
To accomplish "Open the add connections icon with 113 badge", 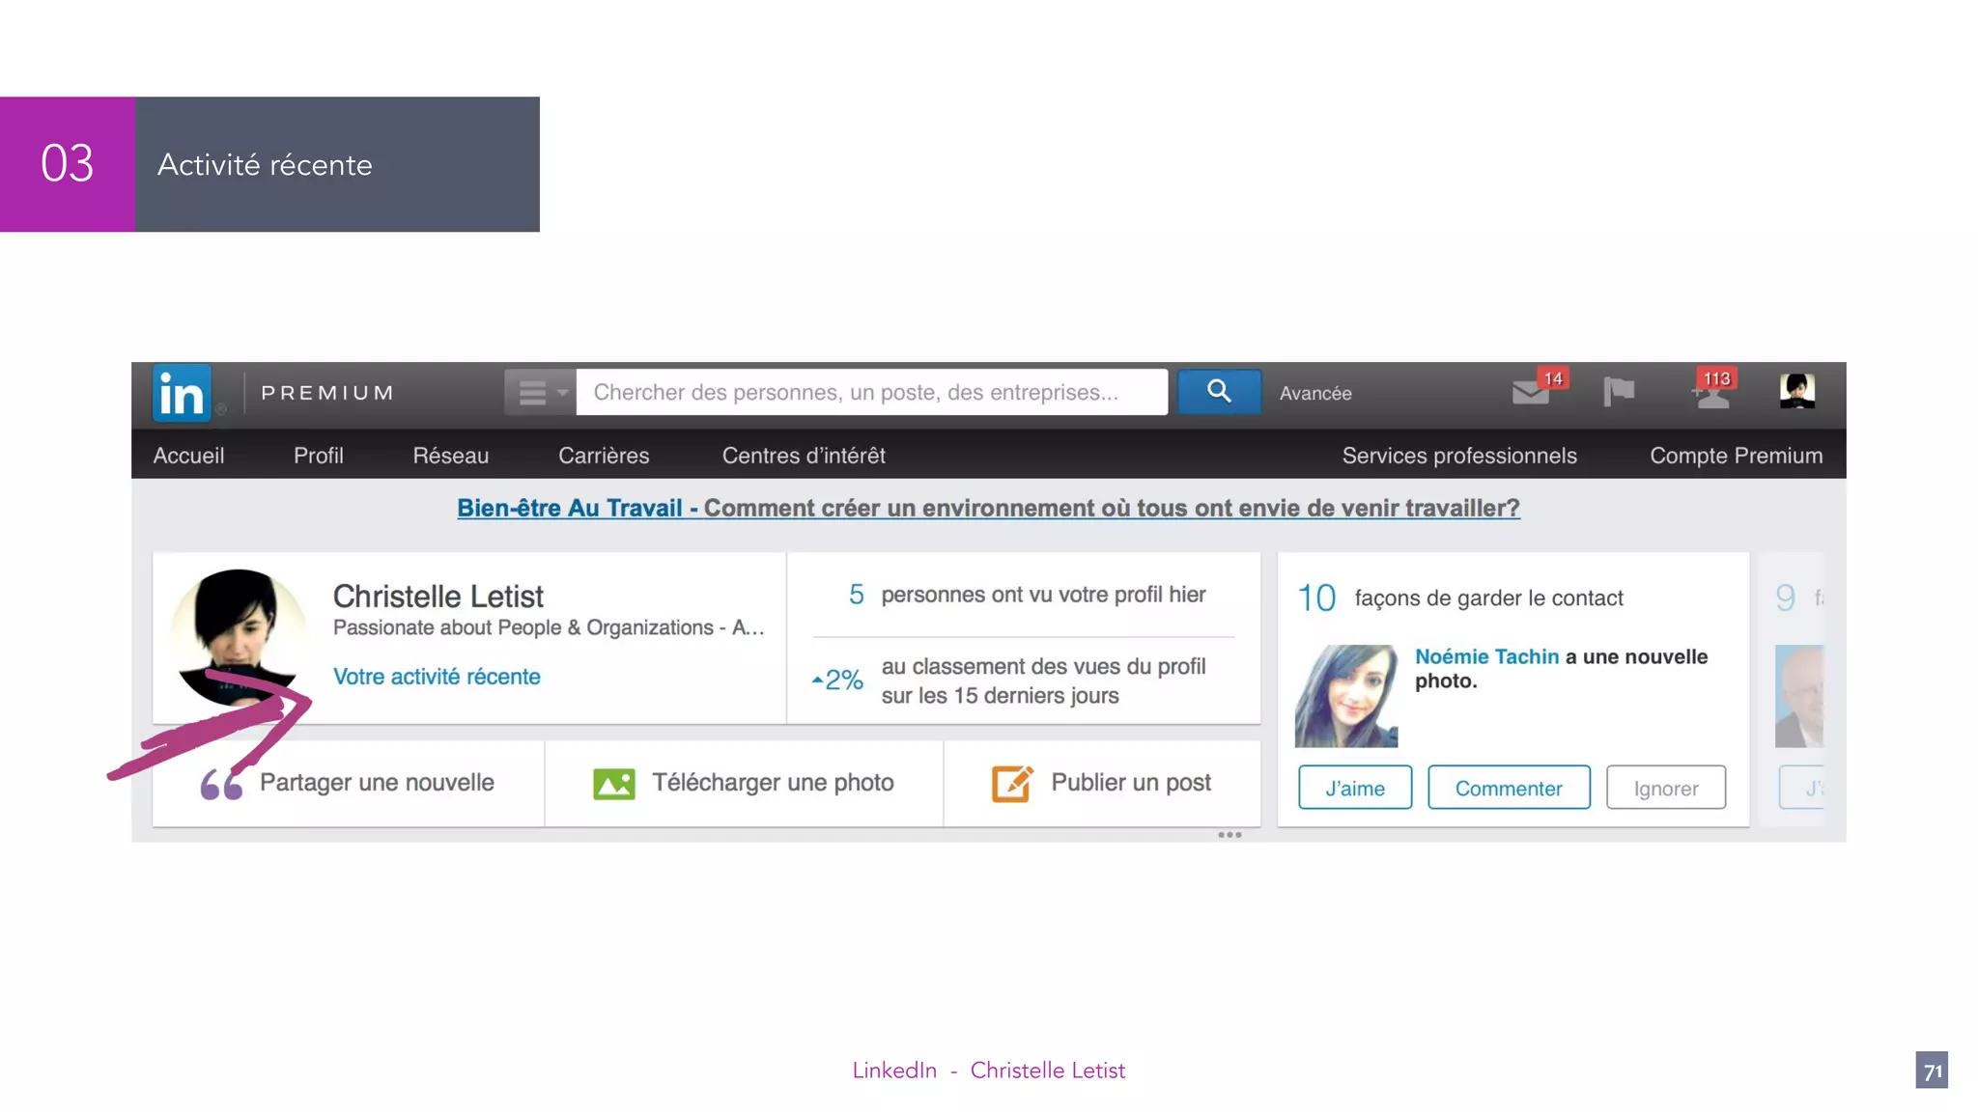I will [1713, 390].
